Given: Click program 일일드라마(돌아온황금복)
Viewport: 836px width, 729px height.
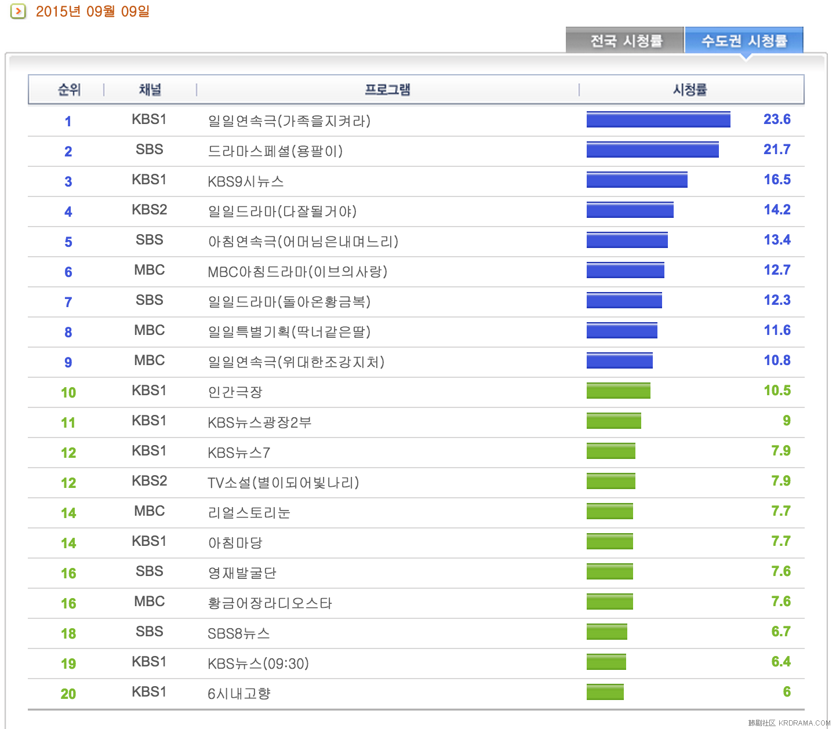Looking at the screenshot, I should (x=289, y=301).
